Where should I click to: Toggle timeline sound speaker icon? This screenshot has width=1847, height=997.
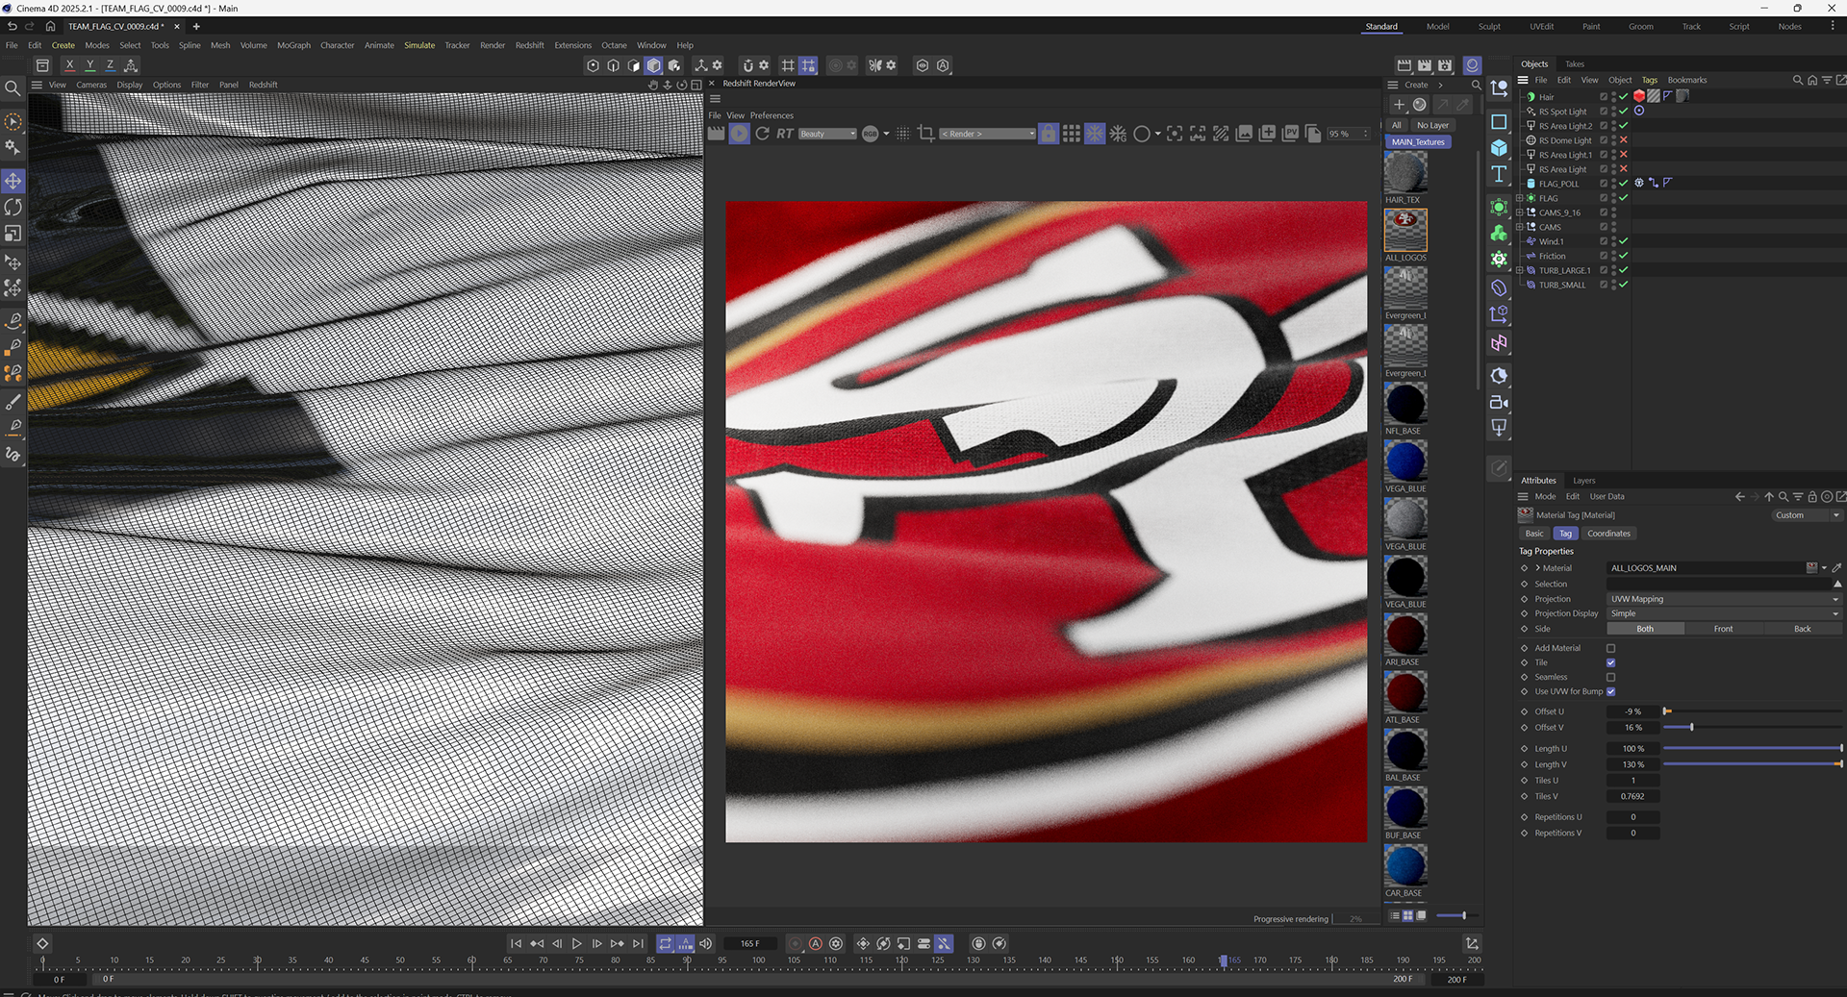[x=706, y=944]
